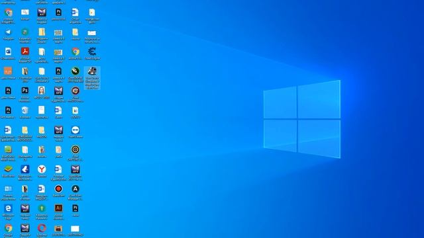Open the Recycle Bin icon
The height and width of the screenshot is (238, 424).
(25, 110)
